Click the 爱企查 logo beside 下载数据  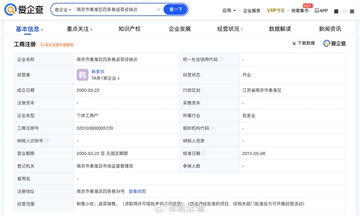click(335, 43)
